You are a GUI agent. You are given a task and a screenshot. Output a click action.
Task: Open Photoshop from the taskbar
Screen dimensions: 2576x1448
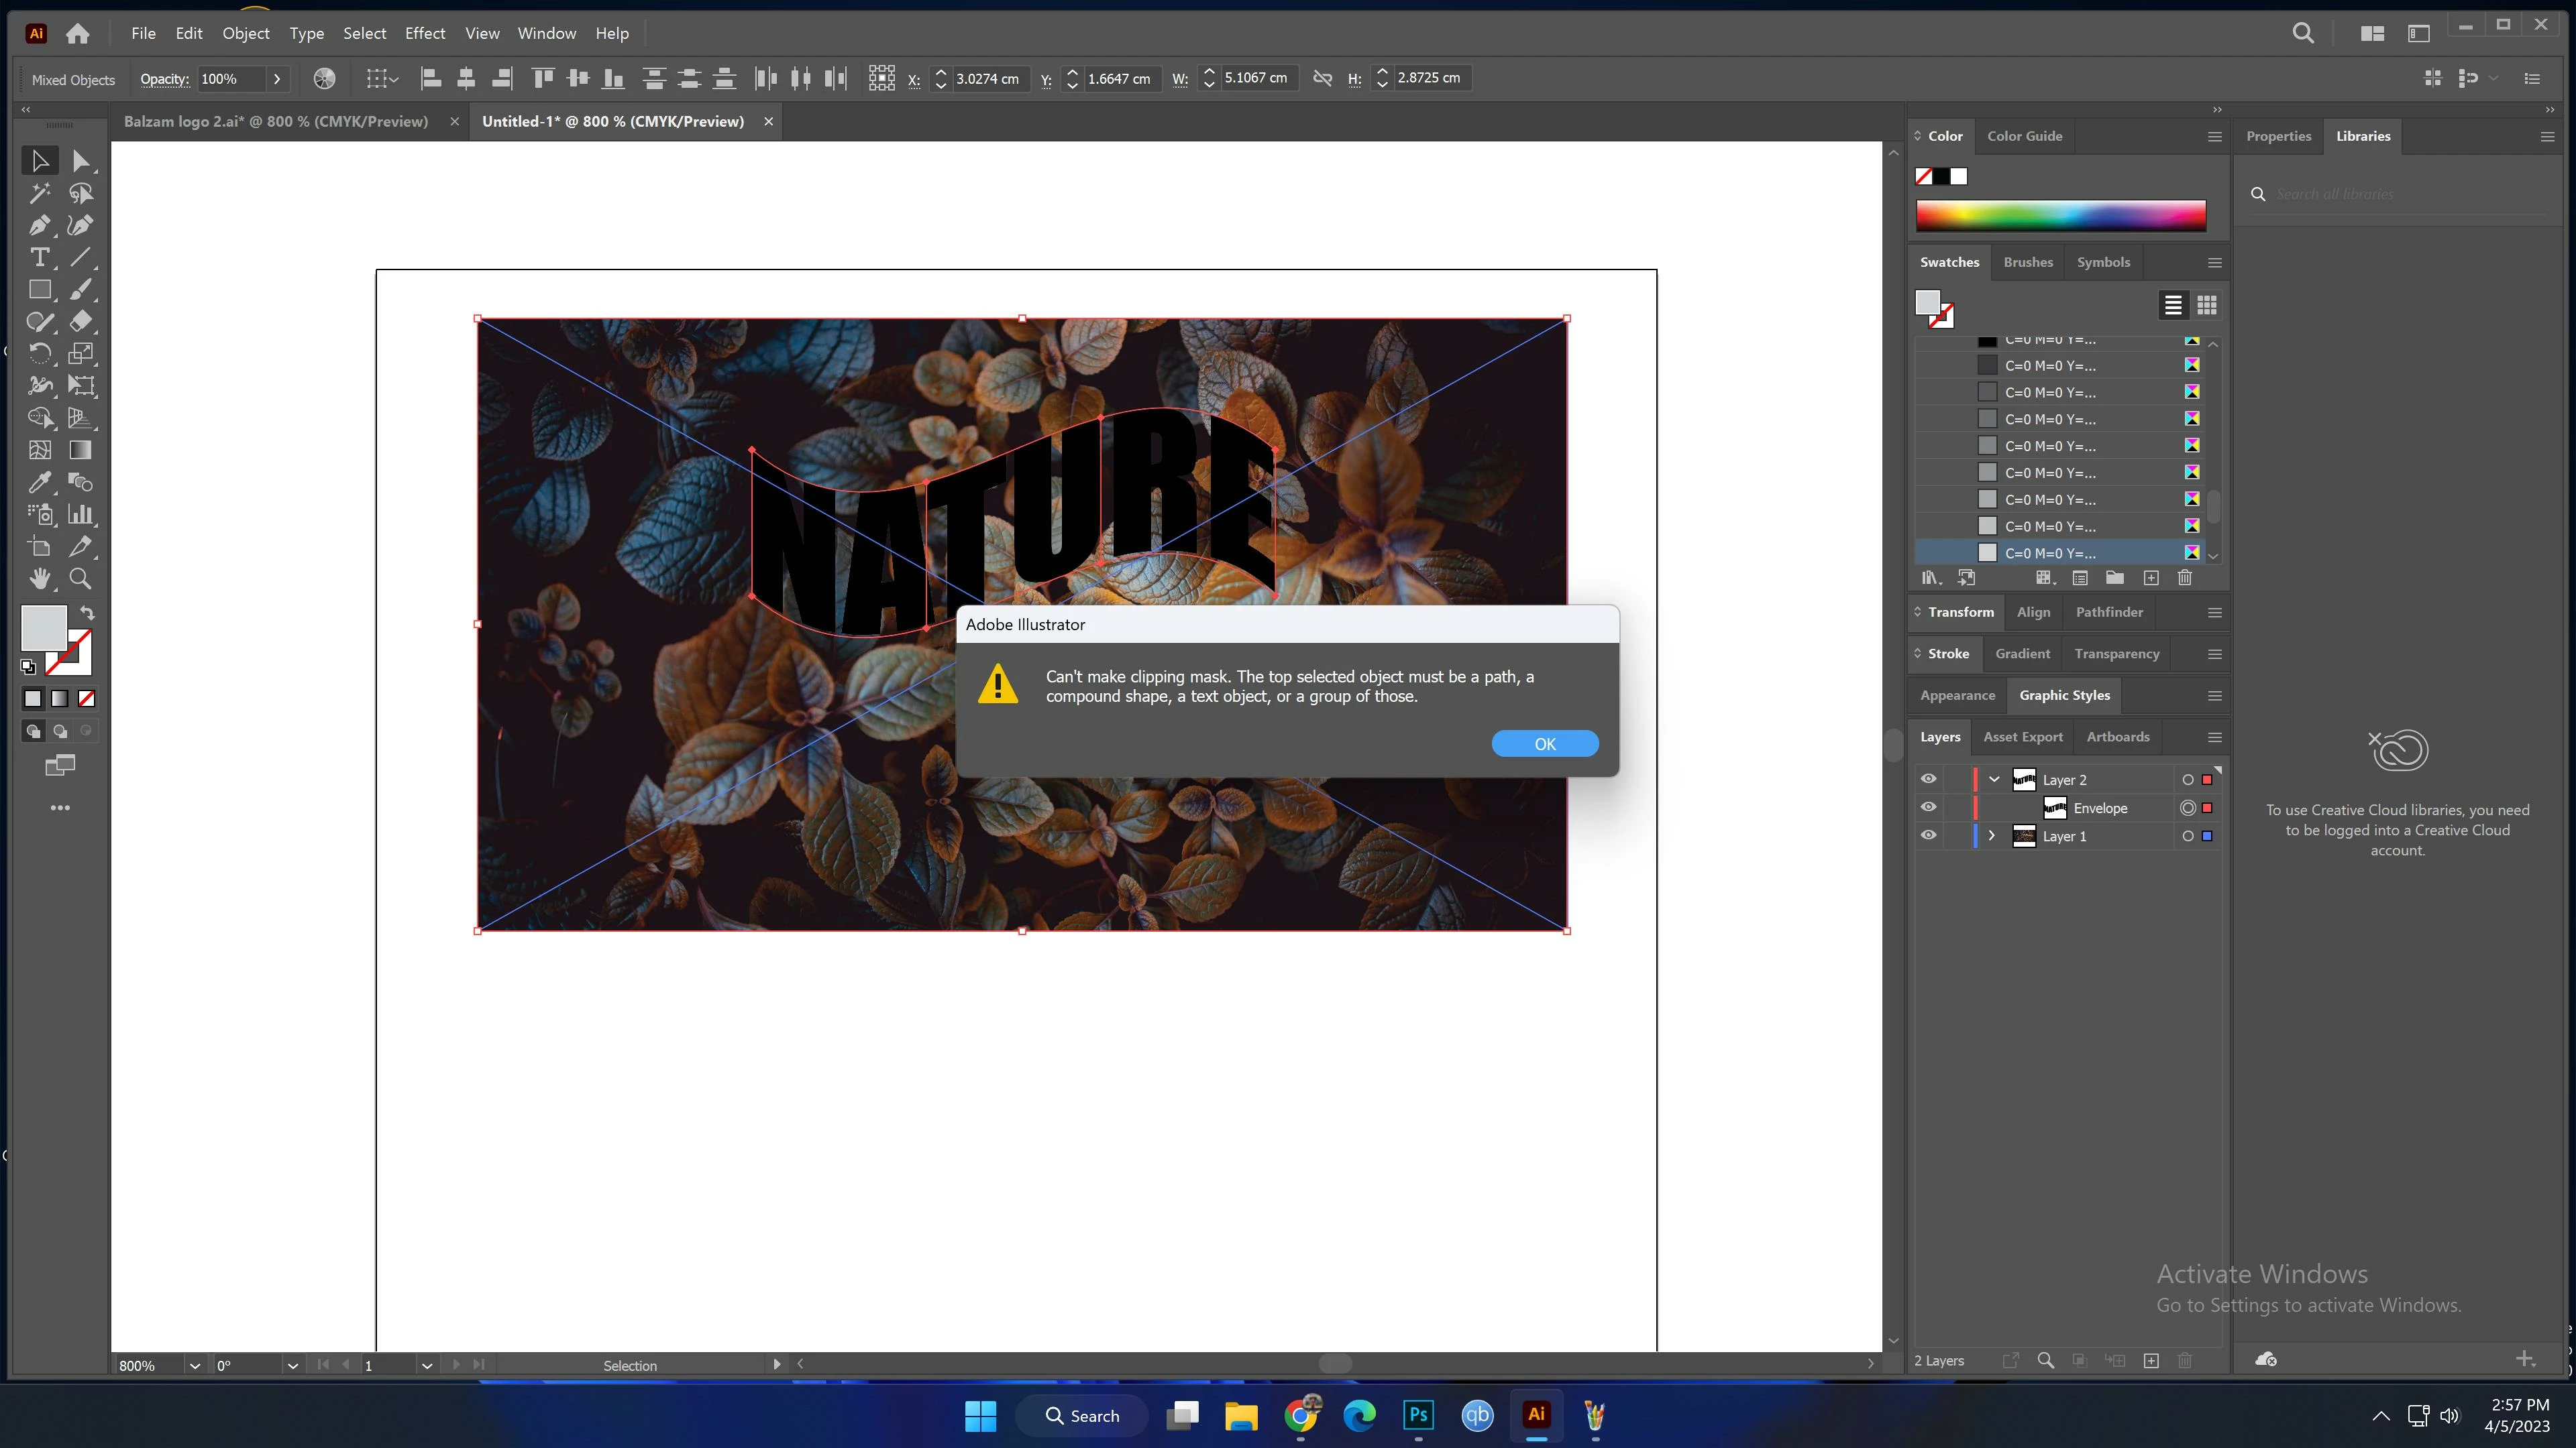(x=1418, y=1415)
